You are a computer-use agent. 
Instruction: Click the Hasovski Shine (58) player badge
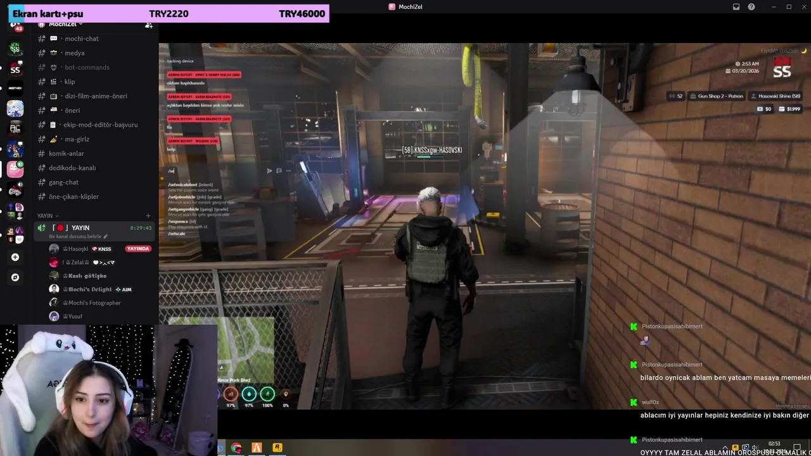pyautogui.click(x=774, y=96)
